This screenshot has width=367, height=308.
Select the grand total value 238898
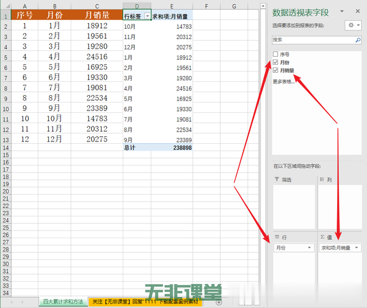(x=172, y=148)
